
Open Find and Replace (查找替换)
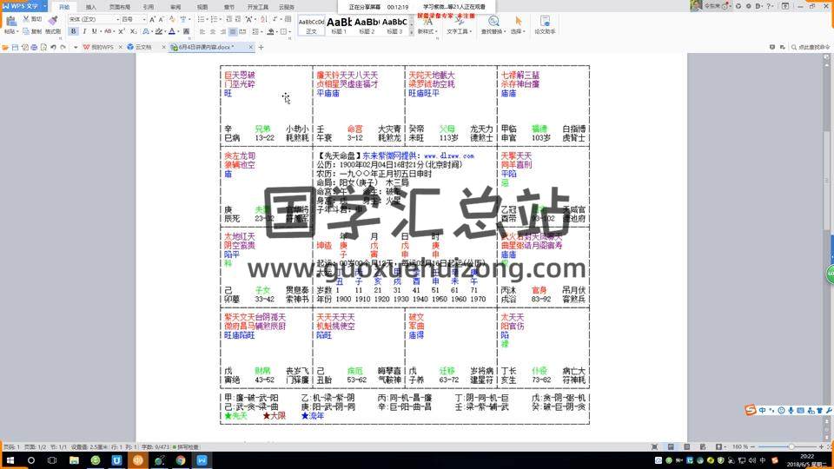tap(493, 24)
